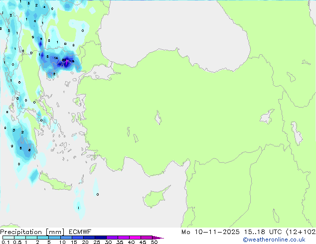
Task: Pick the 20–25 mm legend swatch
Action: (89, 238)
